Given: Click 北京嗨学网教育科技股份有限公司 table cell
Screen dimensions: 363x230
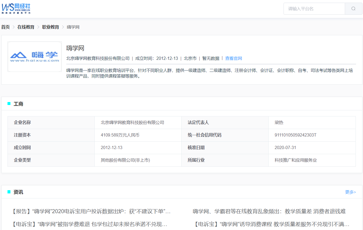Looking at the screenshot, I should coord(138,123).
